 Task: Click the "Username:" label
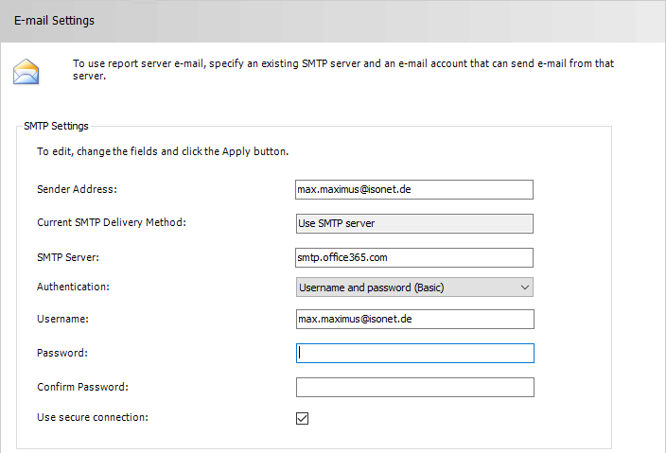pyautogui.click(x=62, y=319)
